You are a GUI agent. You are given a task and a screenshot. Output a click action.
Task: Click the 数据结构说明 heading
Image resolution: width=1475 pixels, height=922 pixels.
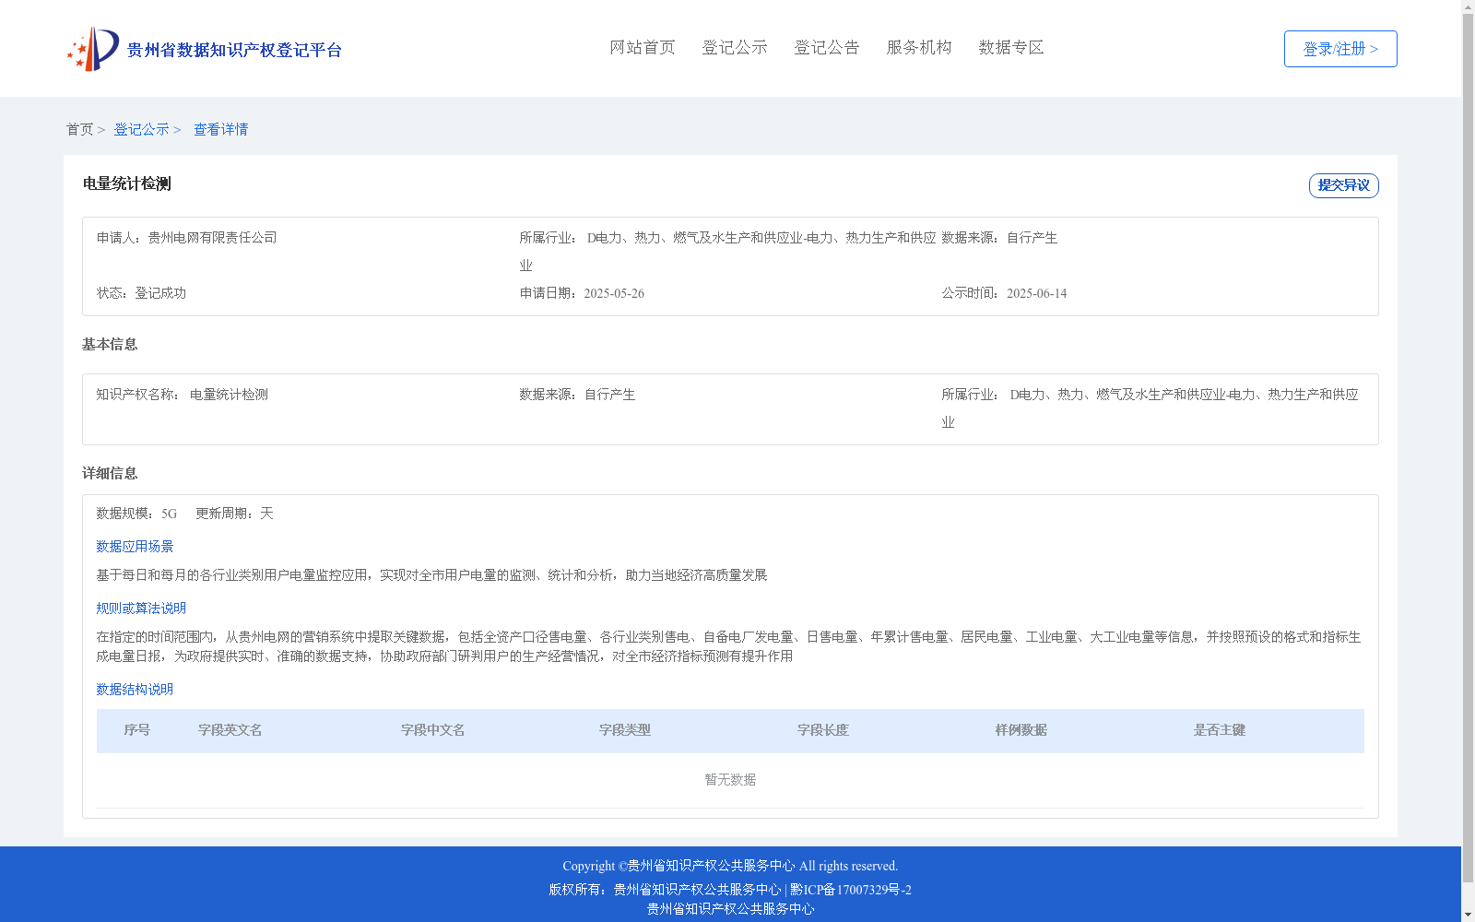(x=135, y=690)
